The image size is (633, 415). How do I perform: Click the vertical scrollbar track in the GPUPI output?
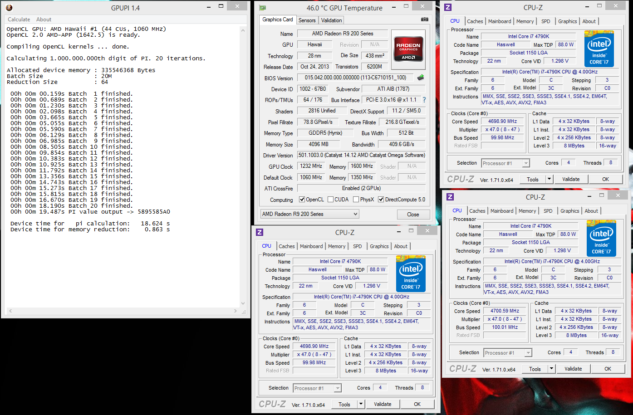point(243,167)
